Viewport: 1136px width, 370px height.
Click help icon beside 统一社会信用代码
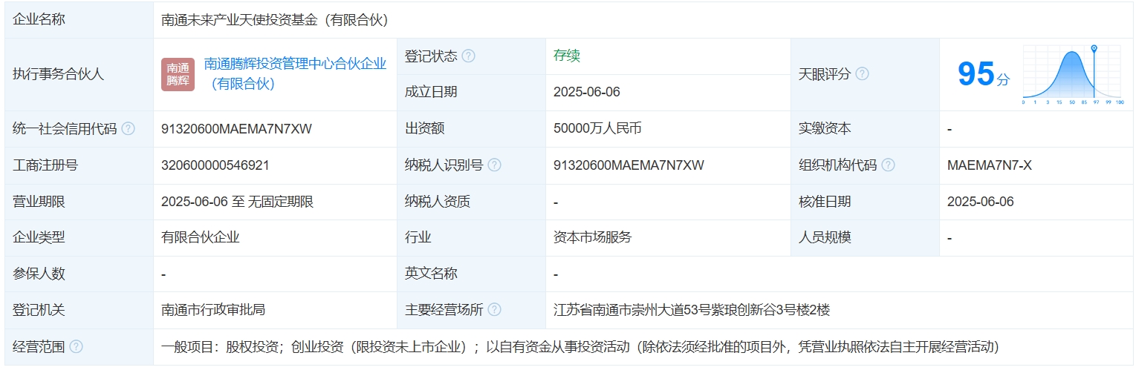point(128,128)
